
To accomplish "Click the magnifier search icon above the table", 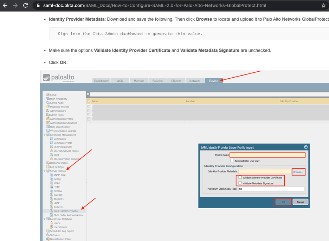I will [x=88, y=94].
